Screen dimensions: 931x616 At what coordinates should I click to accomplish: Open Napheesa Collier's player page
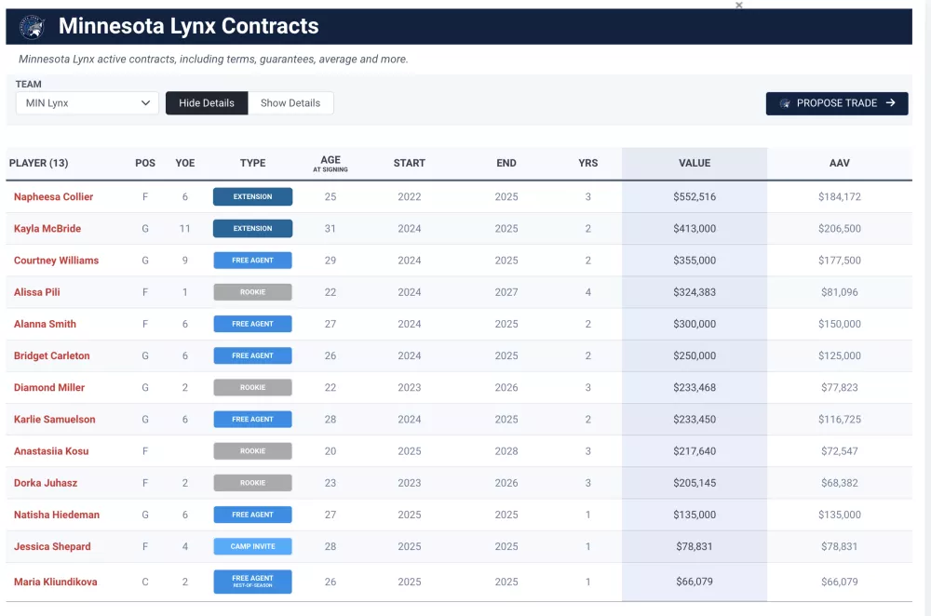(x=53, y=197)
